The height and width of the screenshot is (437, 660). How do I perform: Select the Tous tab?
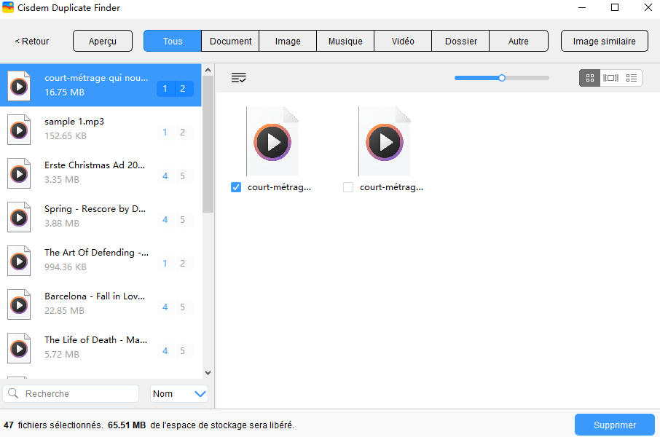coord(173,42)
